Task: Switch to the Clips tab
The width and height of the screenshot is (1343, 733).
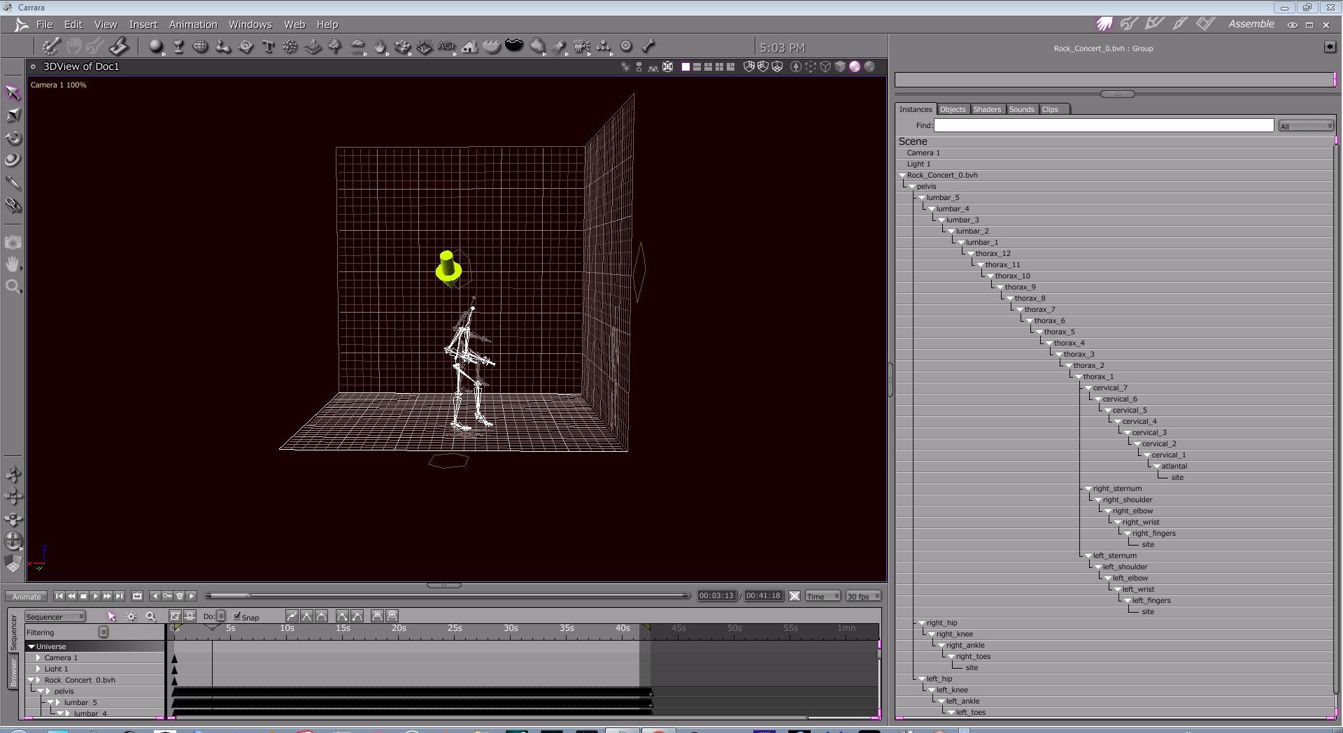Action: click(x=1050, y=109)
